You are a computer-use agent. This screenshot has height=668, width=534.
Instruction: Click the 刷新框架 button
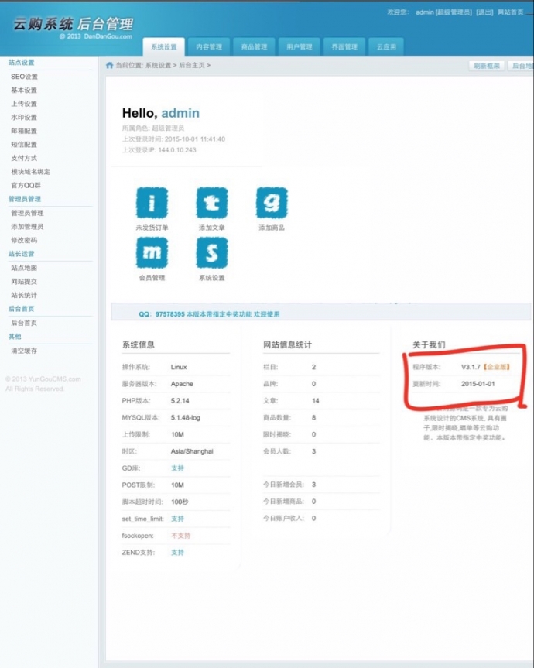coord(487,66)
